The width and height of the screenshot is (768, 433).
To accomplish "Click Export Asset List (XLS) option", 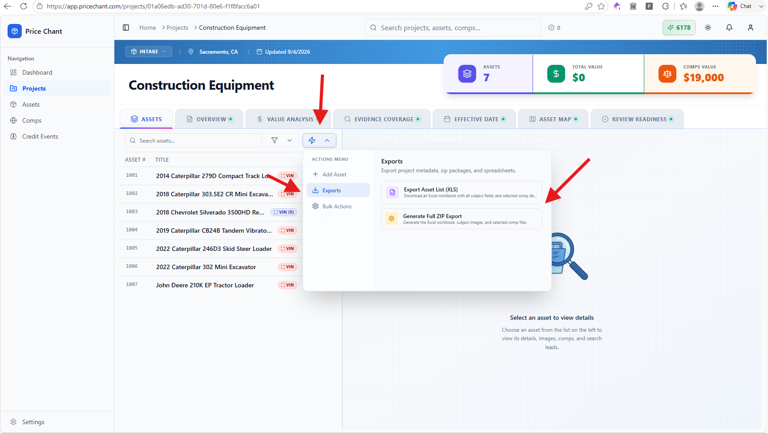I will point(462,192).
